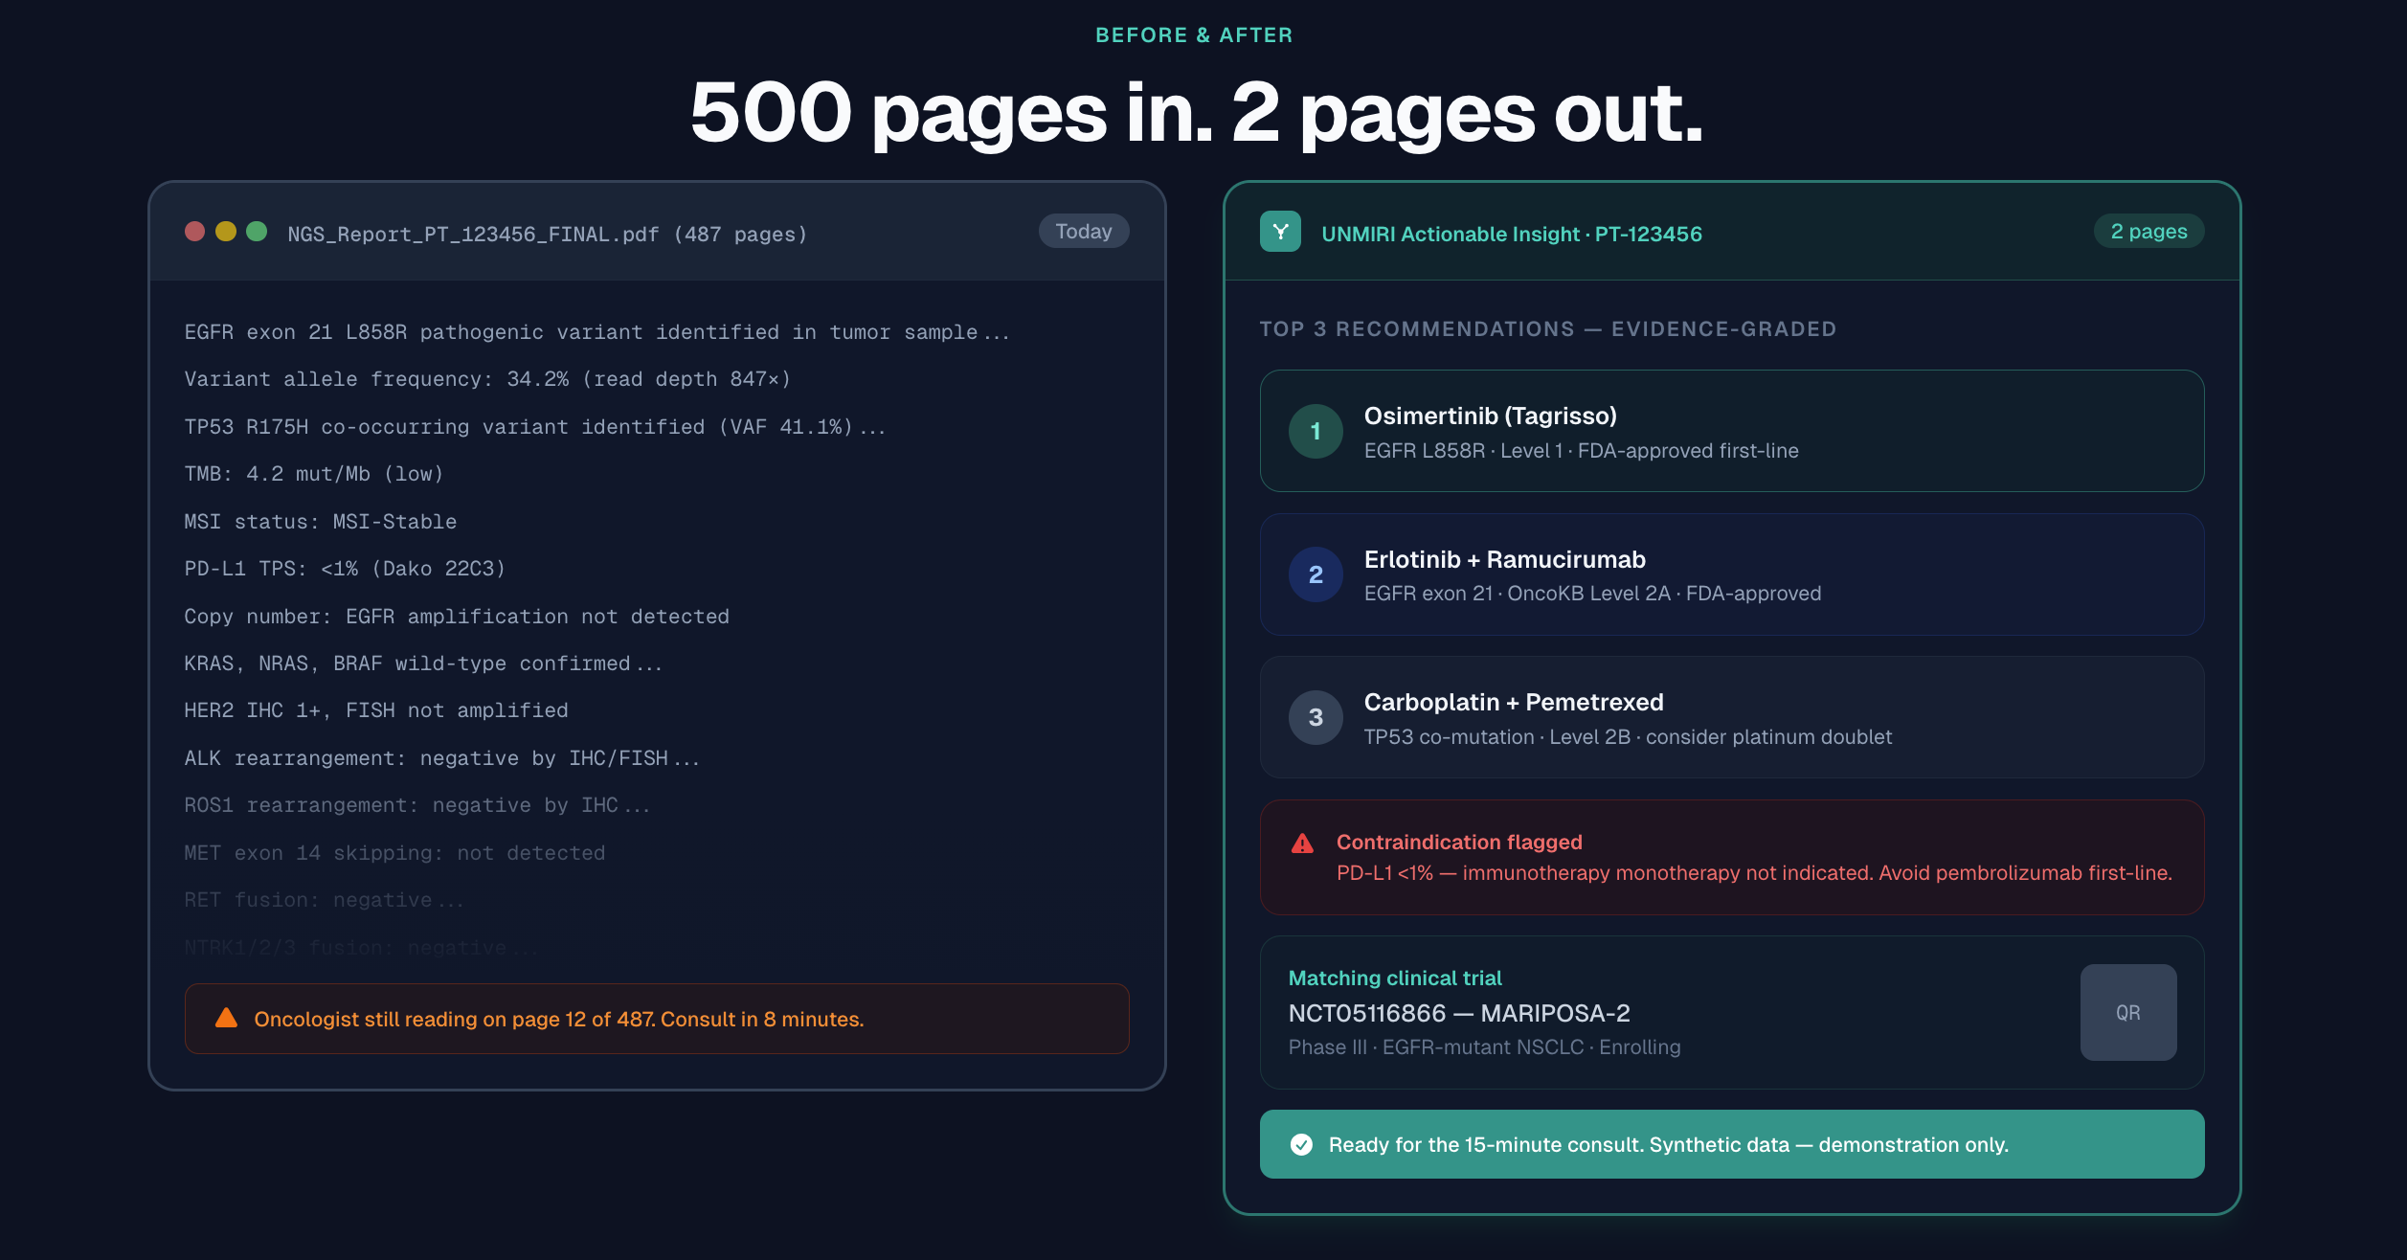The width and height of the screenshot is (2407, 1260).
Task: Click the UNMIRI Y logo icon
Action: click(1280, 232)
